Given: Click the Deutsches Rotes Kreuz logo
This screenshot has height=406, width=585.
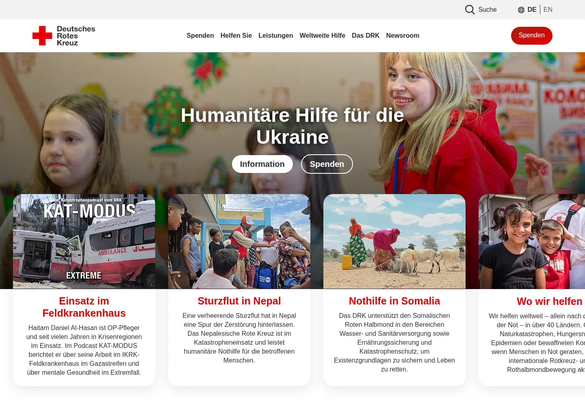Looking at the screenshot, I should [64, 36].
